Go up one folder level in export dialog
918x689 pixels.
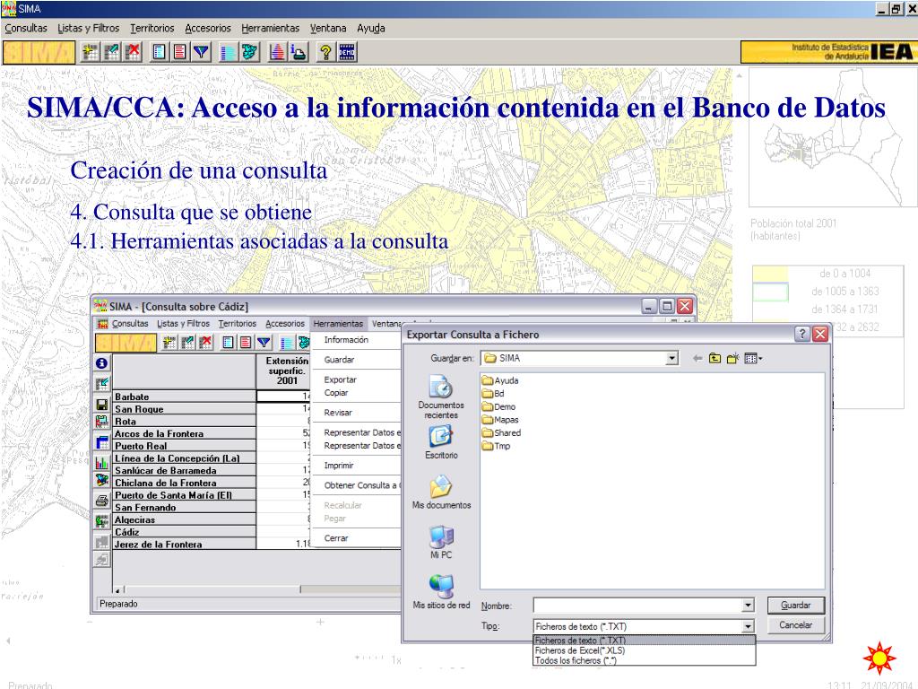(x=714, y=358)
